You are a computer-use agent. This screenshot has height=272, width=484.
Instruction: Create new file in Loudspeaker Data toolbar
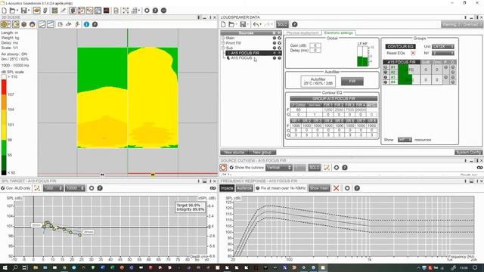[223, 24]
